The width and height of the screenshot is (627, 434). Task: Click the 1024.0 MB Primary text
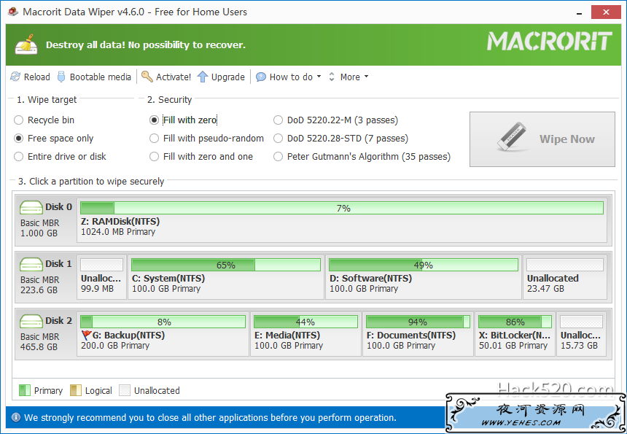[118, 232]
